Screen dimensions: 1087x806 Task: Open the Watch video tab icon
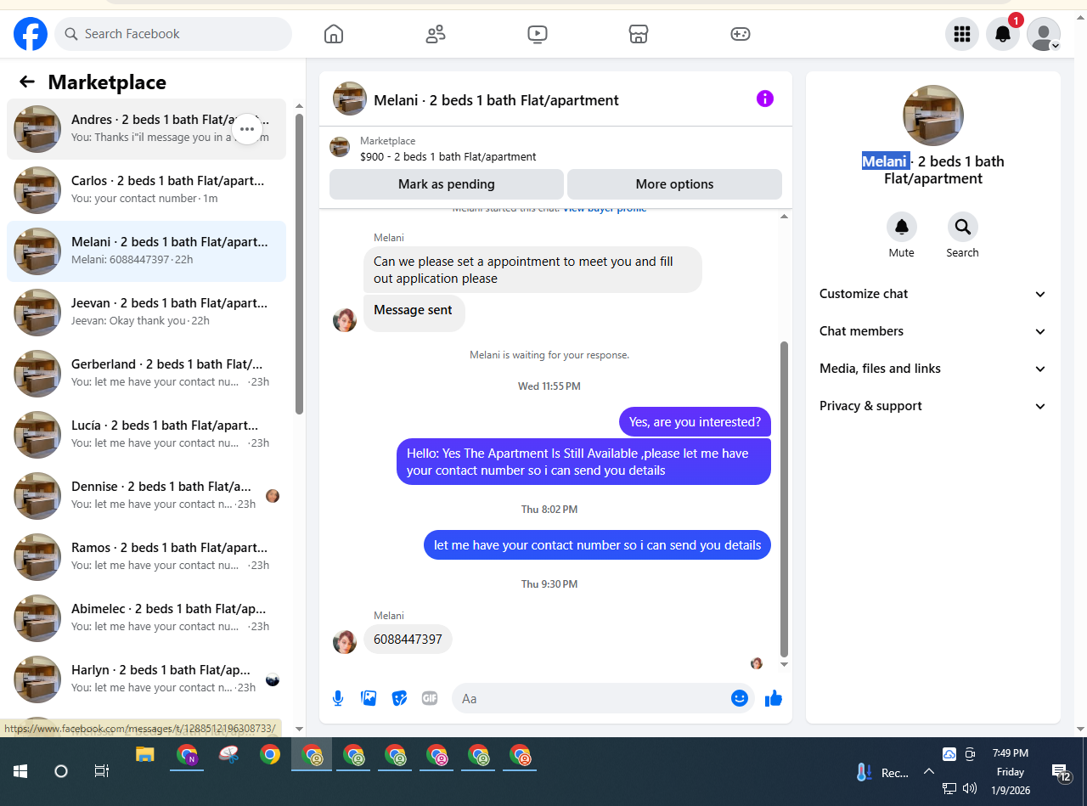(x=537, y=34)
